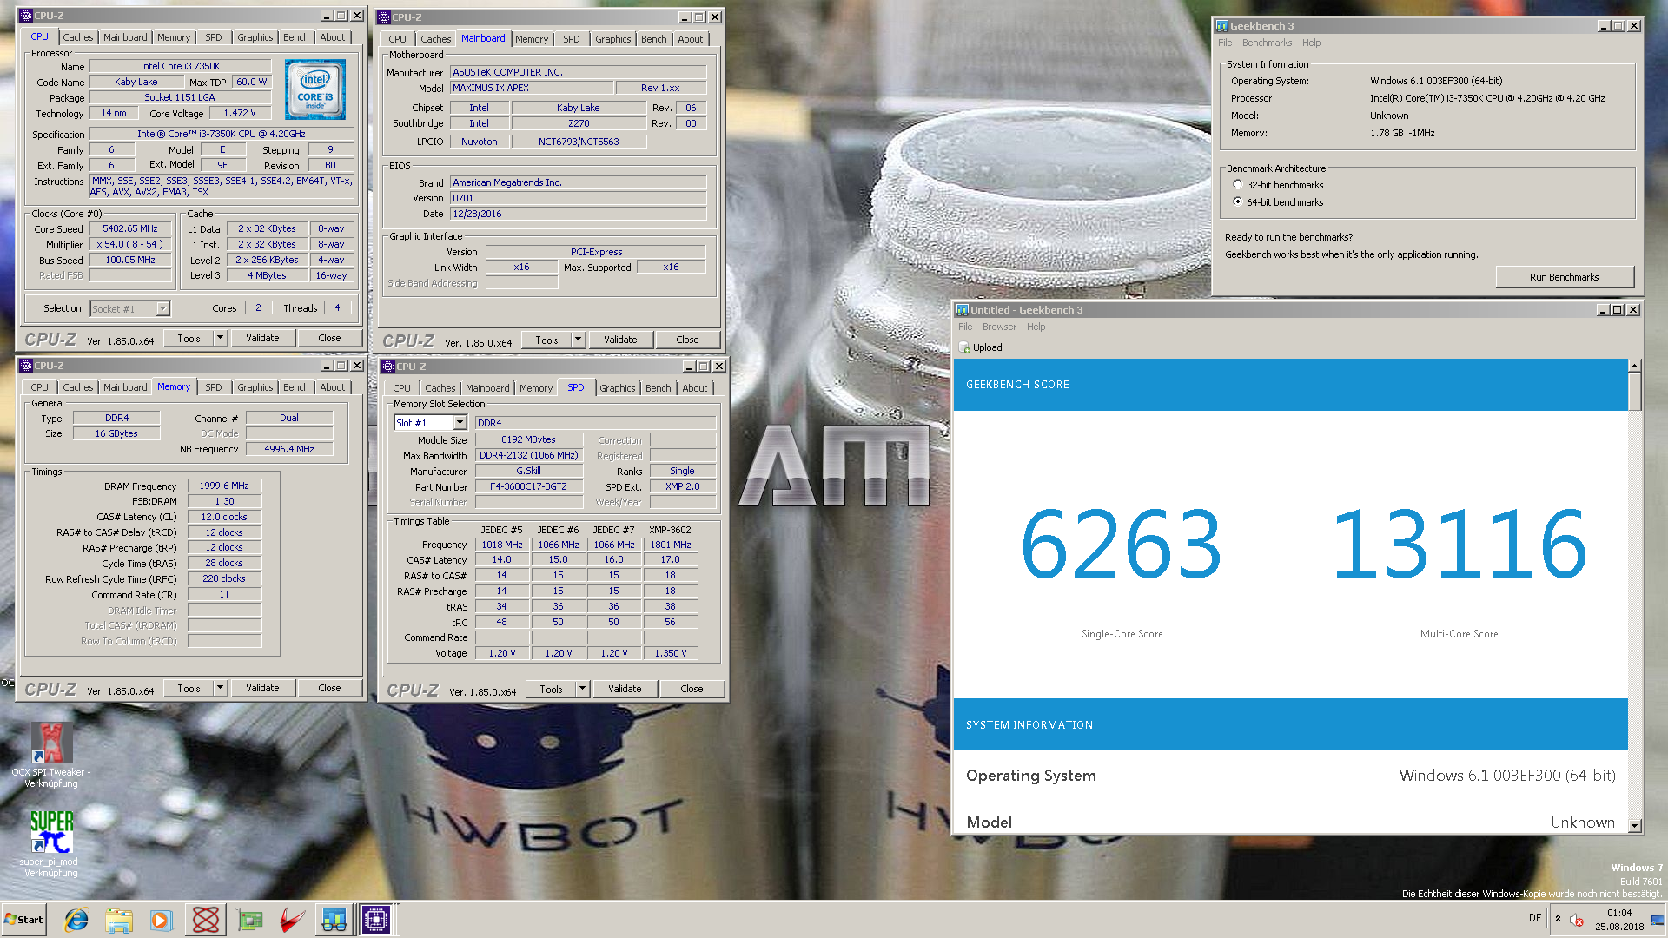Click the red atom-shaped taskbar icon

[205, 920]
